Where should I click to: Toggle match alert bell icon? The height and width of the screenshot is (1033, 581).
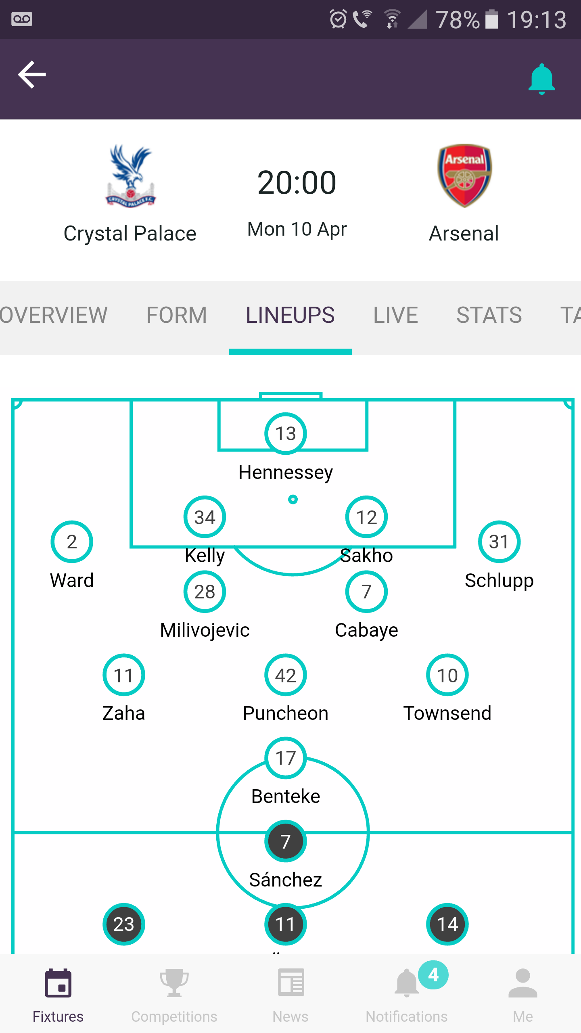(x=541, y=79)
